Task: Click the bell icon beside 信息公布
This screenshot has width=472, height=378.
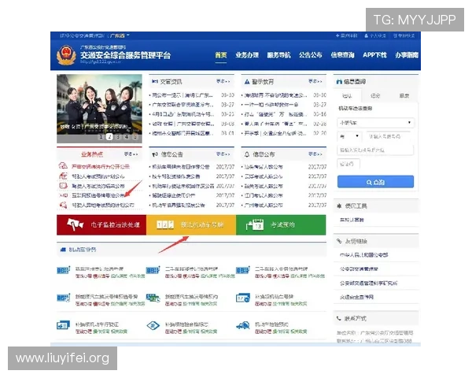Action: pyautogui.click(x=247, y=154)
